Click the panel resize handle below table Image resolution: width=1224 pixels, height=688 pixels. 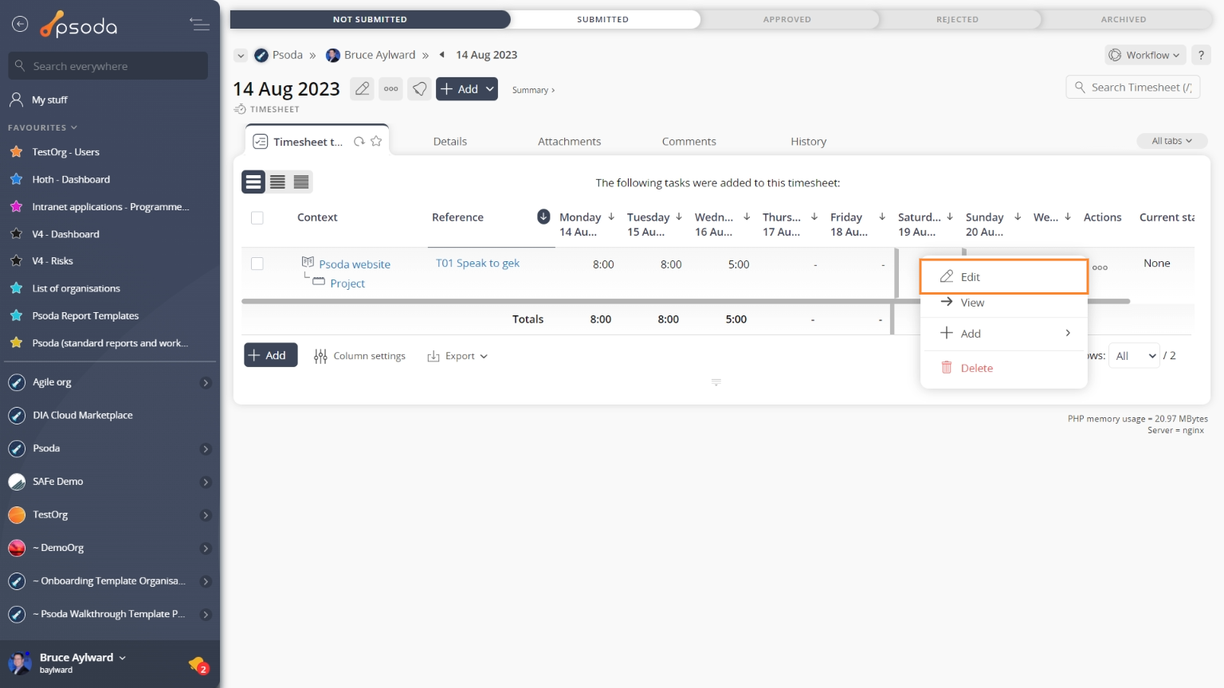tap(716, 382)
